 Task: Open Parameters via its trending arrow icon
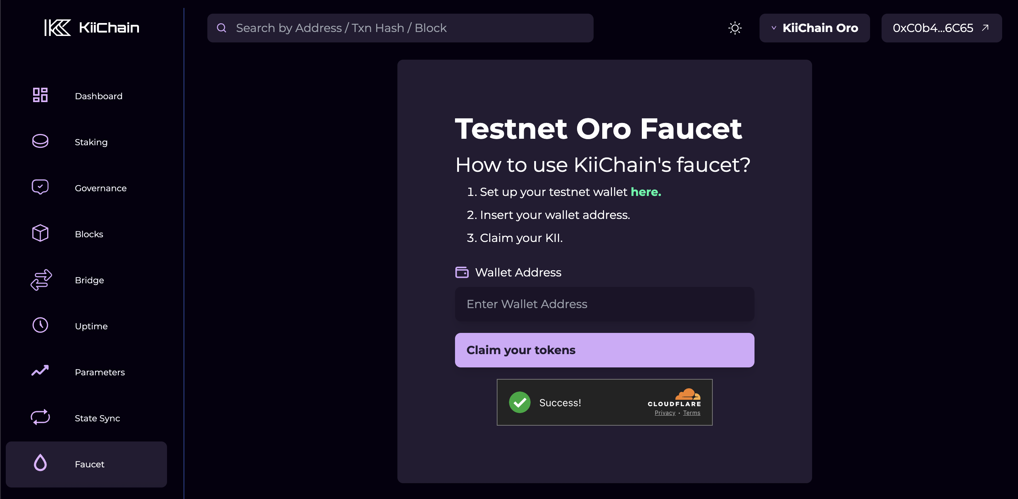click(x=40, y=371)
